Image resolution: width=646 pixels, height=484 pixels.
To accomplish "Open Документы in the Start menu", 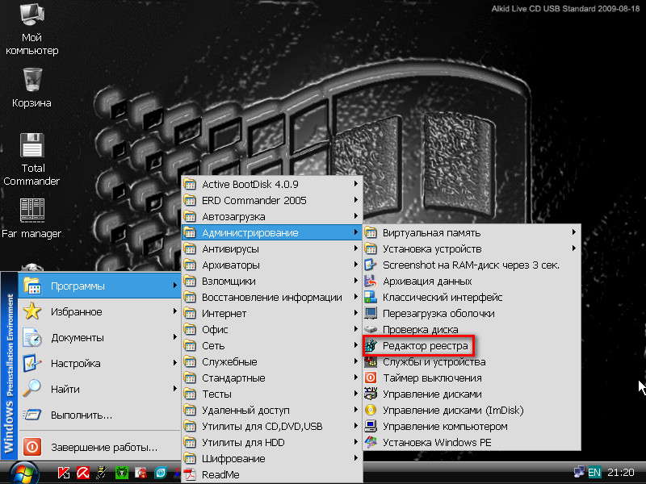I will point(99,337).
